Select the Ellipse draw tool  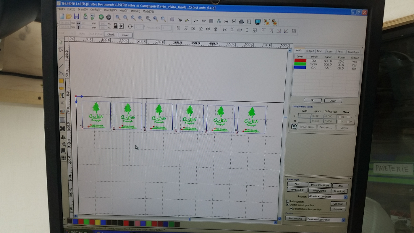coord(62,88)
